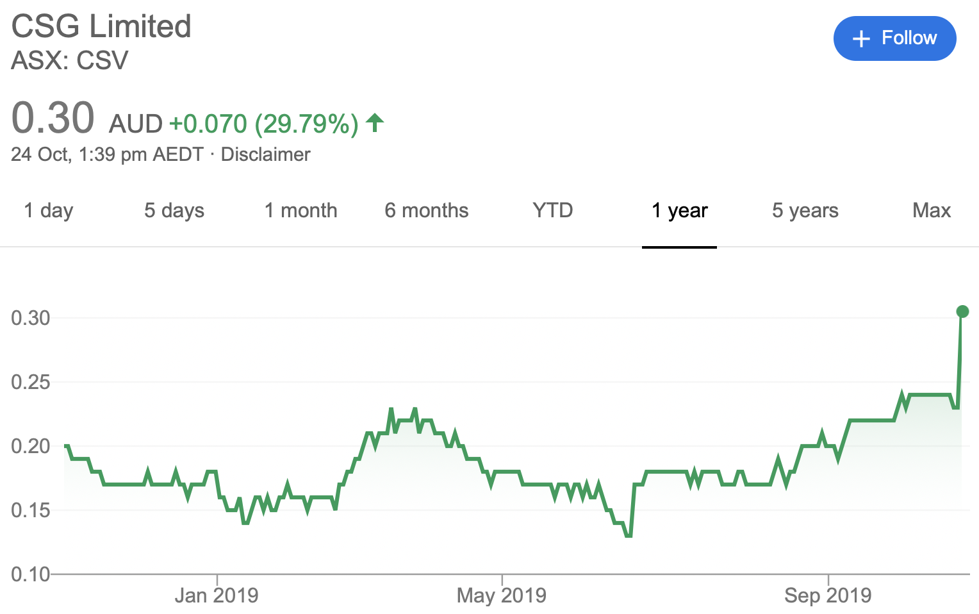Open the Disclaimer link
The height and width of the screenshot is (614, 979).
(x=265, y=154)
